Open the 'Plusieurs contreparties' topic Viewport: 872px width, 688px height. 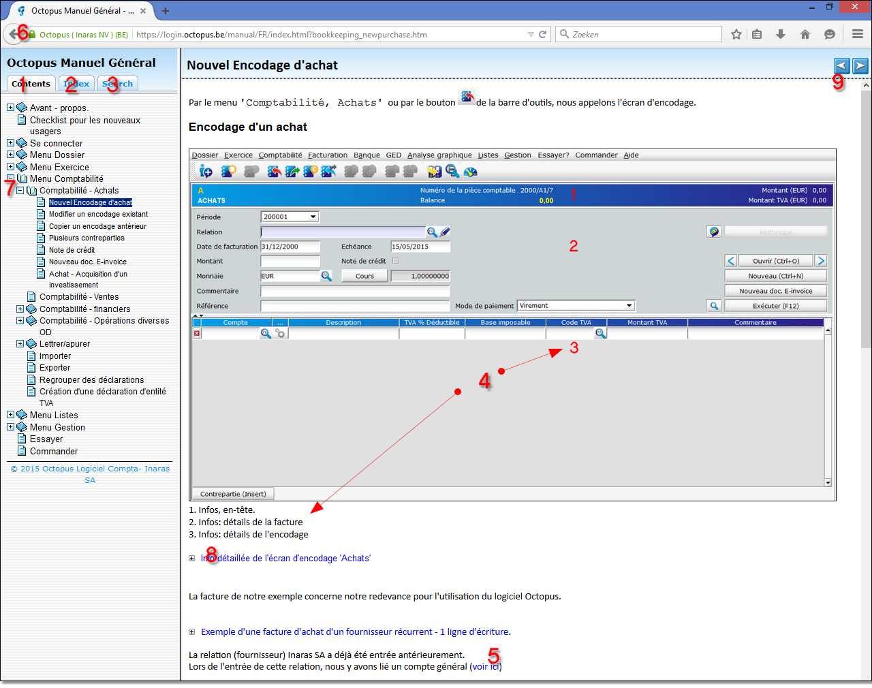coord(87,238)
